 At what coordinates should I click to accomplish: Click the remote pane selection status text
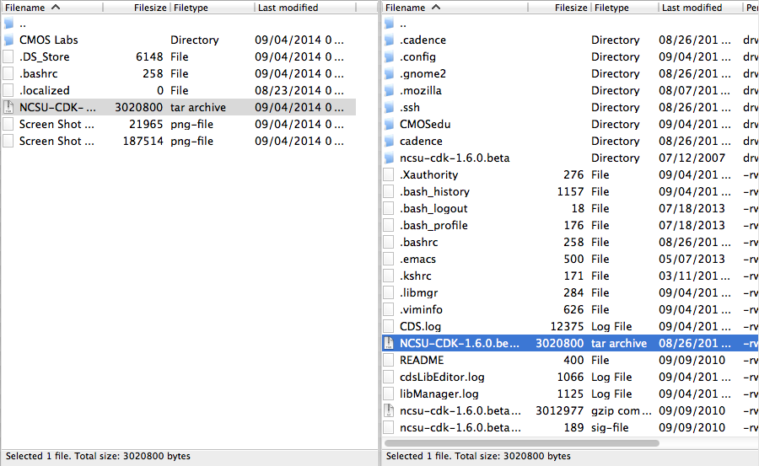pos(478,456)
